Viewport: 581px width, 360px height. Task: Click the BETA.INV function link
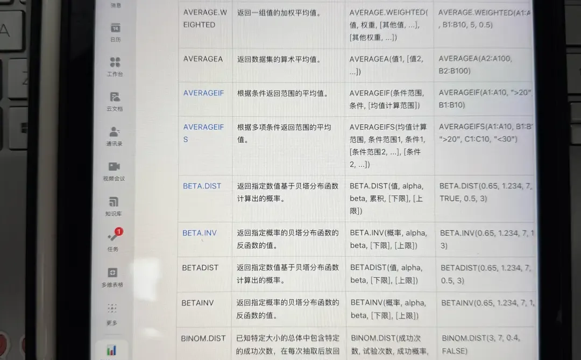(199, 233)
